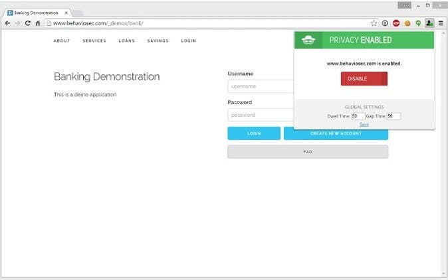Open the home page via house icon
Image resolution: width=448 pixels, height=280 pixels.
pyautogui.click(x=38, y=23)
